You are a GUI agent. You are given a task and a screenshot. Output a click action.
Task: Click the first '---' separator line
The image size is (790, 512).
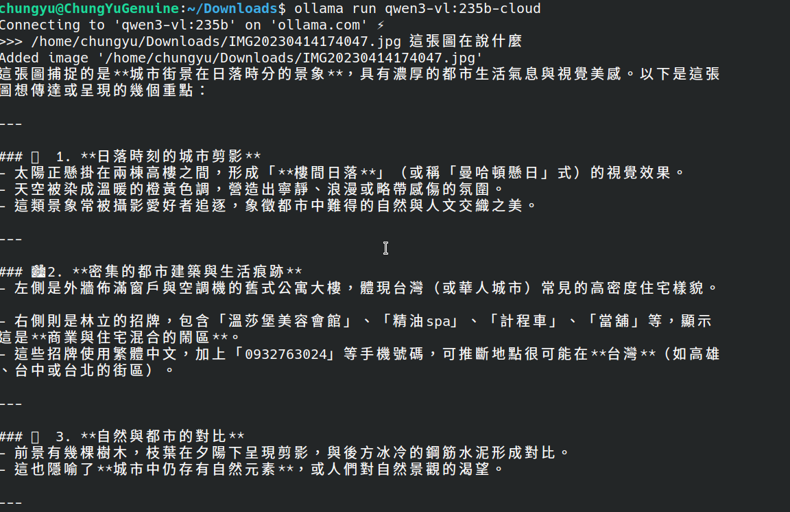pos(11,124)
